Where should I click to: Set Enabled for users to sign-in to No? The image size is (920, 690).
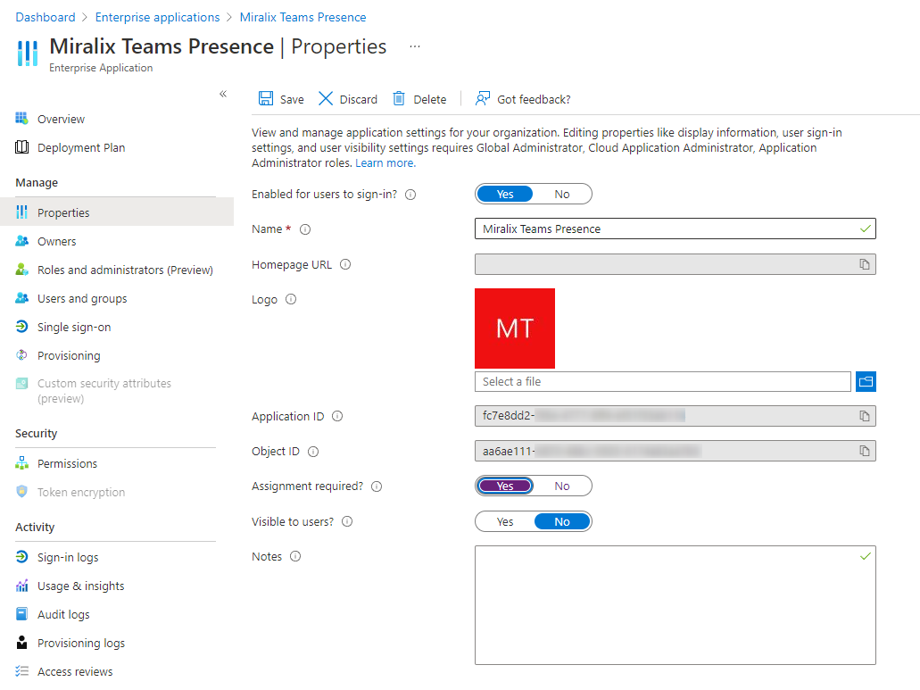click(x=561, y=195)
